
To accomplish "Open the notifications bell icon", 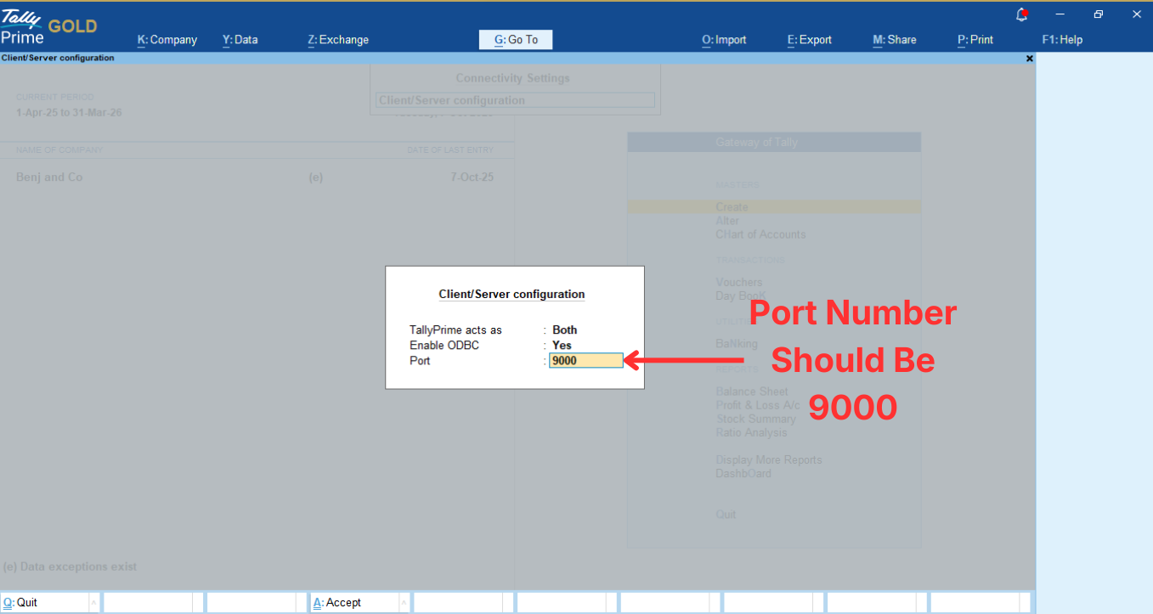I will (1022, 14).
